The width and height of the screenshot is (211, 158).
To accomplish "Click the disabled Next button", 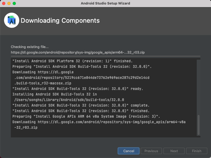I will click(174, 151).
